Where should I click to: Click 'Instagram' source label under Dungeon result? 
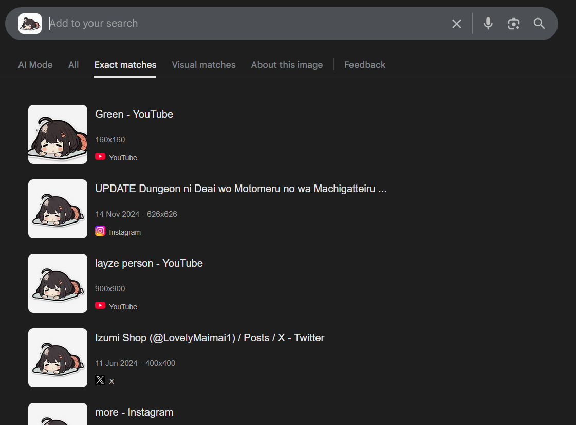point(125,232)
